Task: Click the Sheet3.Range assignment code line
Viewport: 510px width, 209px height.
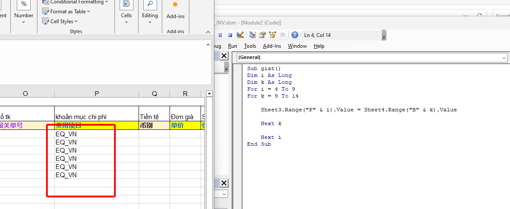Action: tap(359, 110)
